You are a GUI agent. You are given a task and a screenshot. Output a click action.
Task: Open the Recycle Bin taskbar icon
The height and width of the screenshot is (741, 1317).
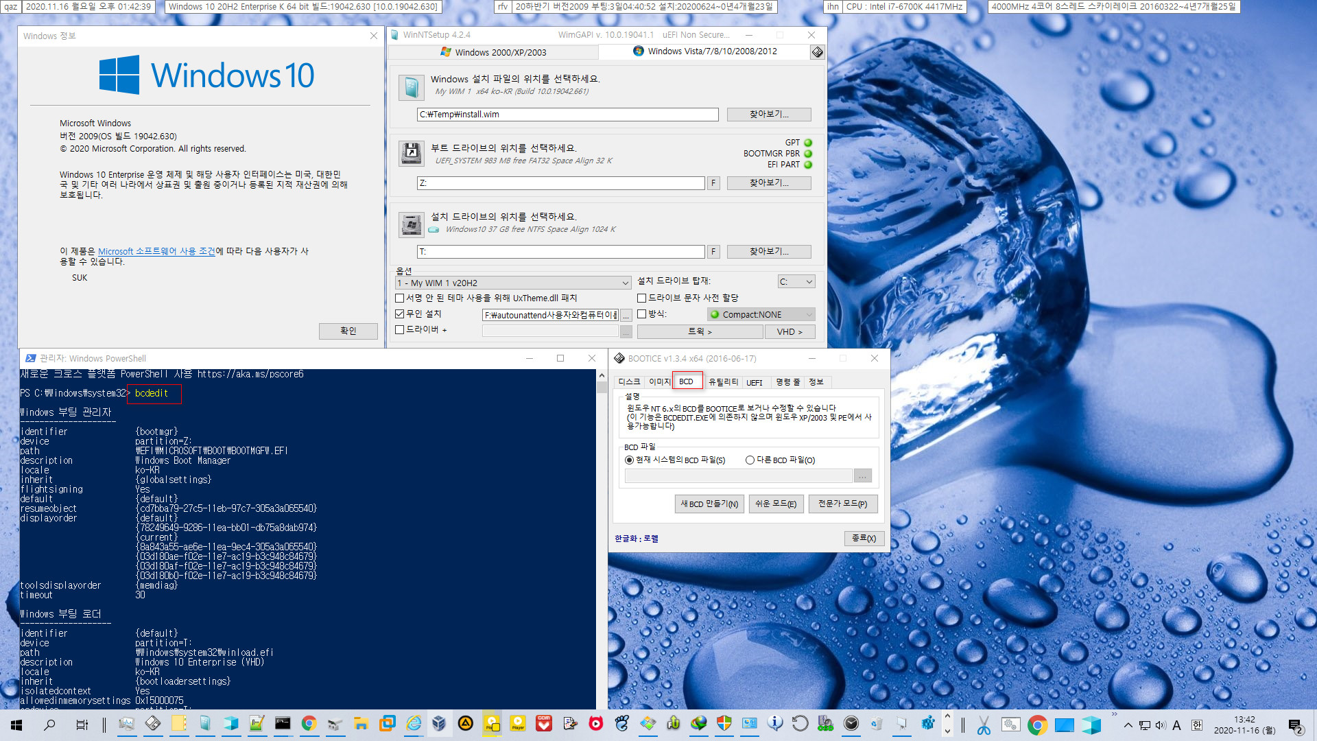877,723
